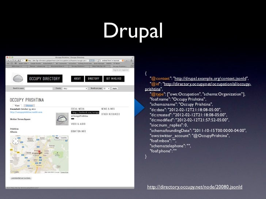
Task: Click the larger text size A button
Action: [x=19, y=61]
